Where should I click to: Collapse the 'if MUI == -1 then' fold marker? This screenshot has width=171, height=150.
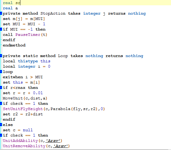1,29
